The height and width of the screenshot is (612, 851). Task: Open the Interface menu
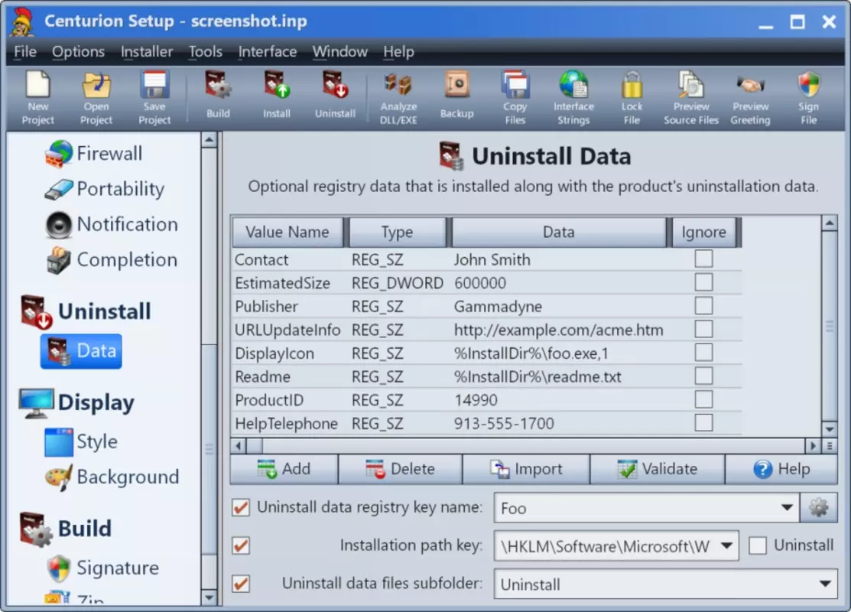(x=267, y=51)
